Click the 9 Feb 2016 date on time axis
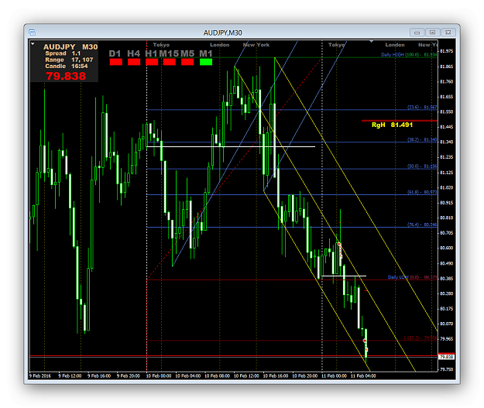 (40, 376)
